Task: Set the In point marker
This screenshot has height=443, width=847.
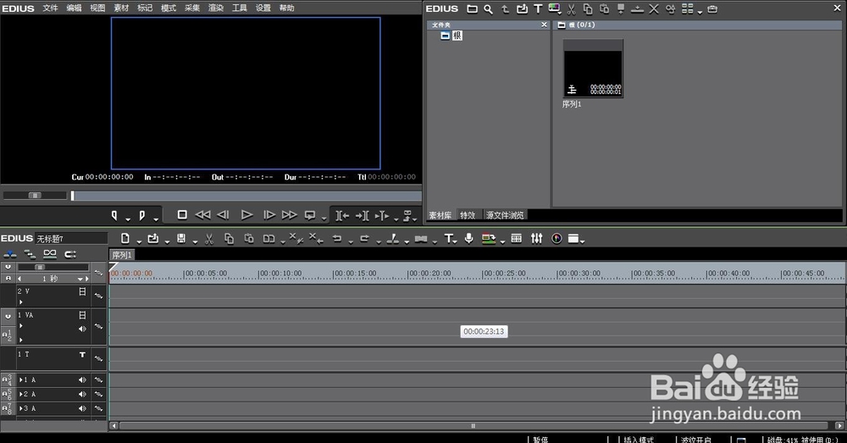Action: pyautogui.click(x=114, y=215)
